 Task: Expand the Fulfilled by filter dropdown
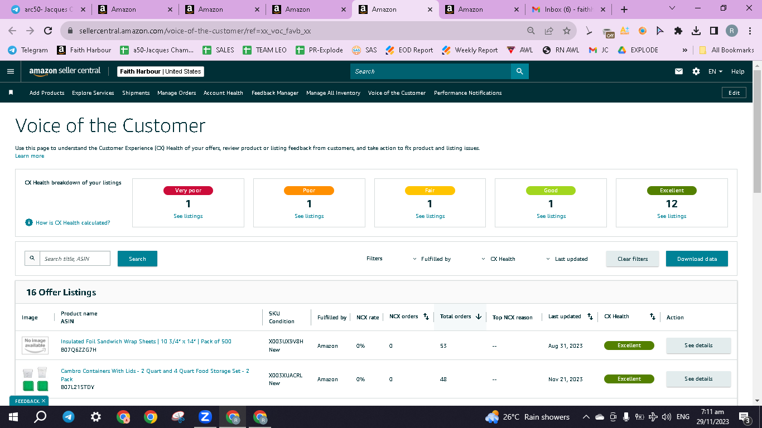[432, 259]
